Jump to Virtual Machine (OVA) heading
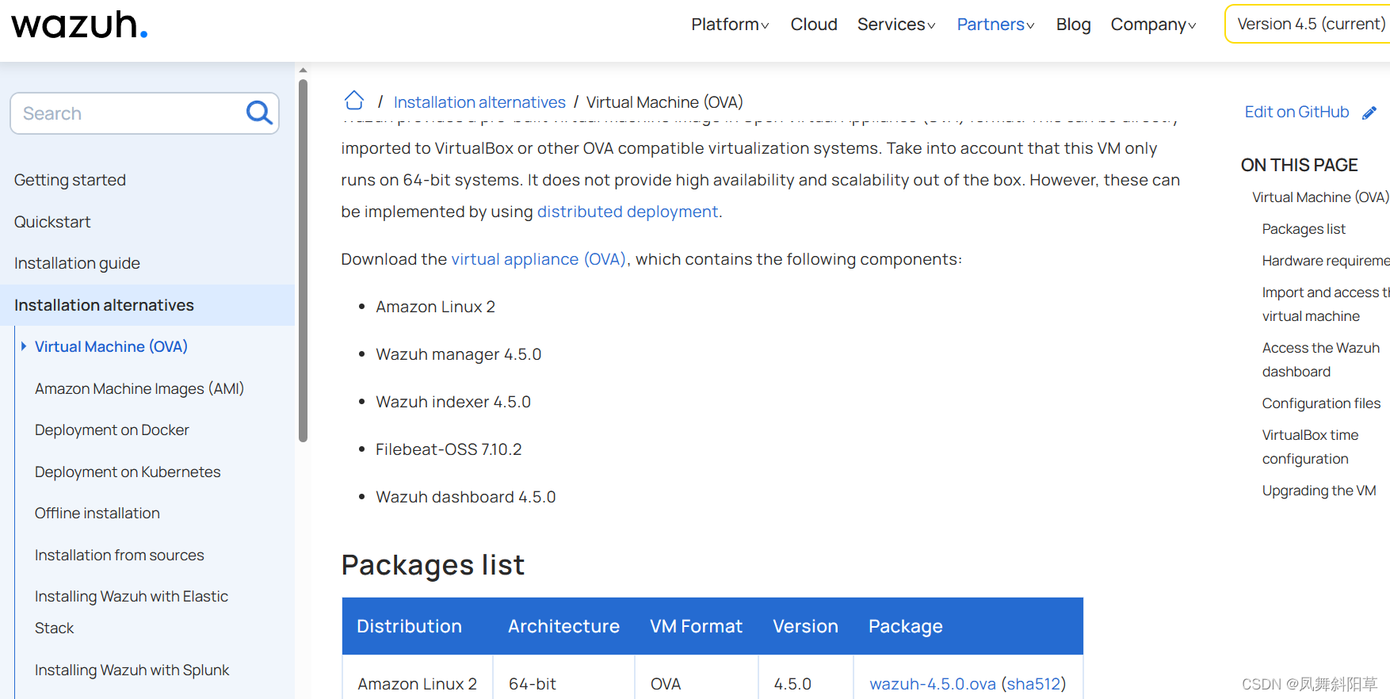 tap(1320, 197)
